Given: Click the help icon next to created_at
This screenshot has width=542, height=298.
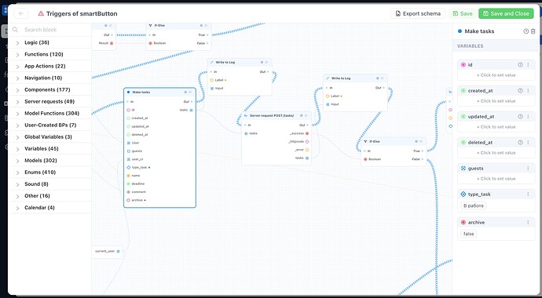Looking at the screenshot, I should coord(520,91).
